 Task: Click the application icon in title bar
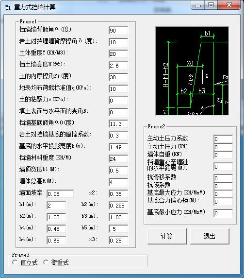pyautogui.click(x=7, y=7)
